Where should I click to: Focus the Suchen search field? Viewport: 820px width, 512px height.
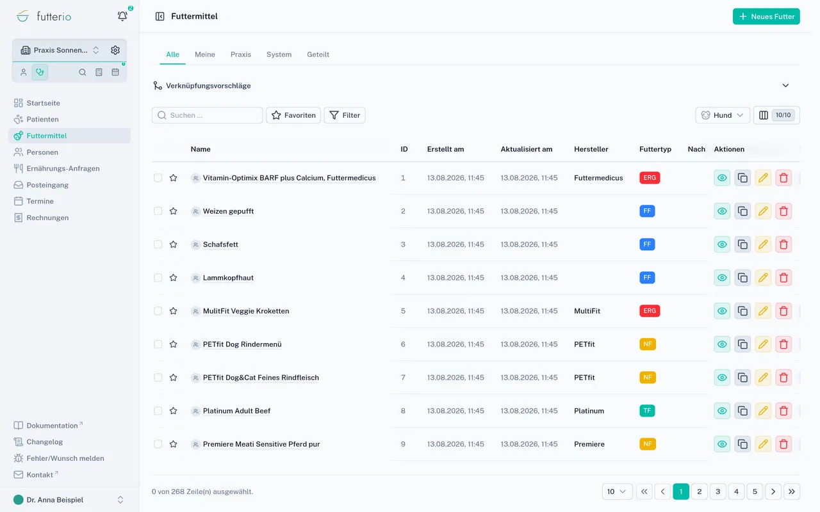point(208,115)
